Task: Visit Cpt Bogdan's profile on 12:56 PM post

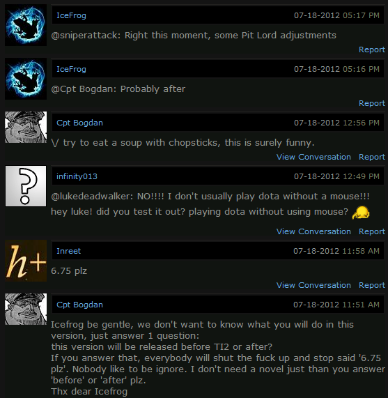Action: [79, 123]
